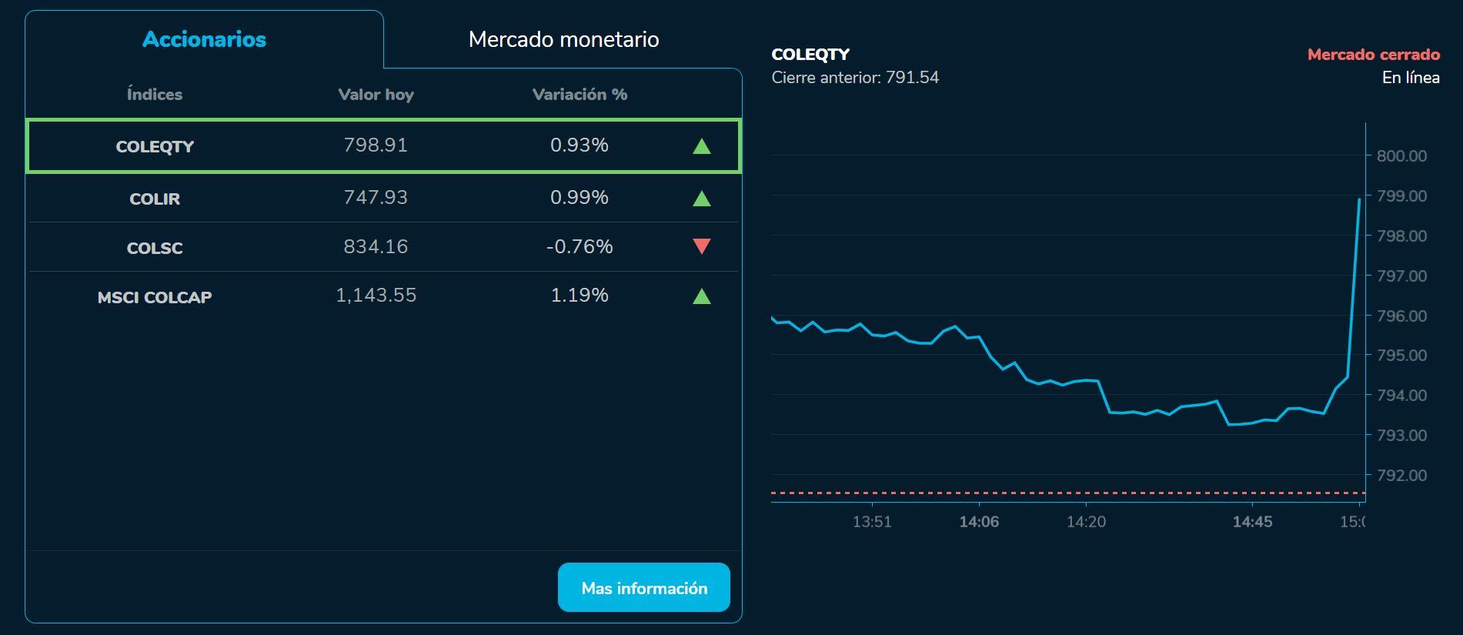Click the up arrow for MSCI COLCAP

point(701,296)
